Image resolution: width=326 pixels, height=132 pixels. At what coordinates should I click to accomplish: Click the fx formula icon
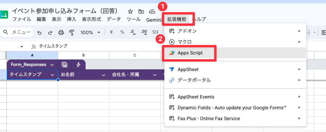tap(34, 46)
